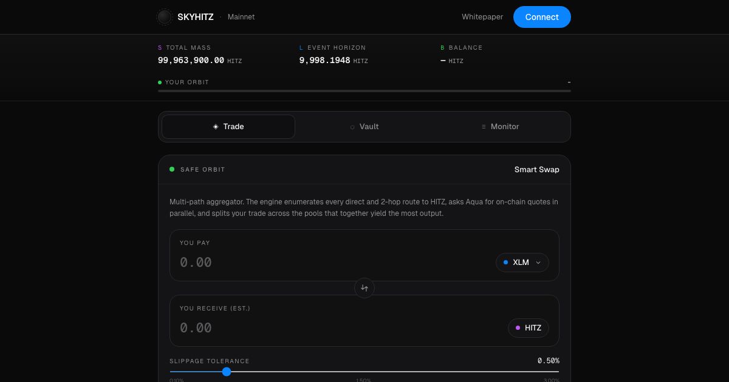The image size is (729, 382).
Task: Click the EVENT HORIZON label
Action: (x=337, y=47)
